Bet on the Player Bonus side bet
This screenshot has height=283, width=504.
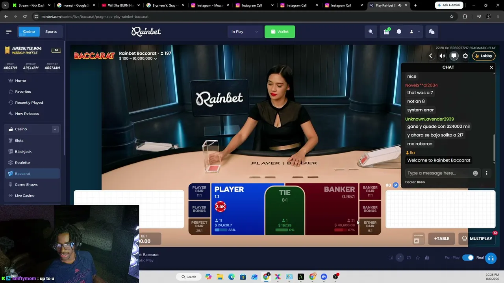tap(199, 209)
